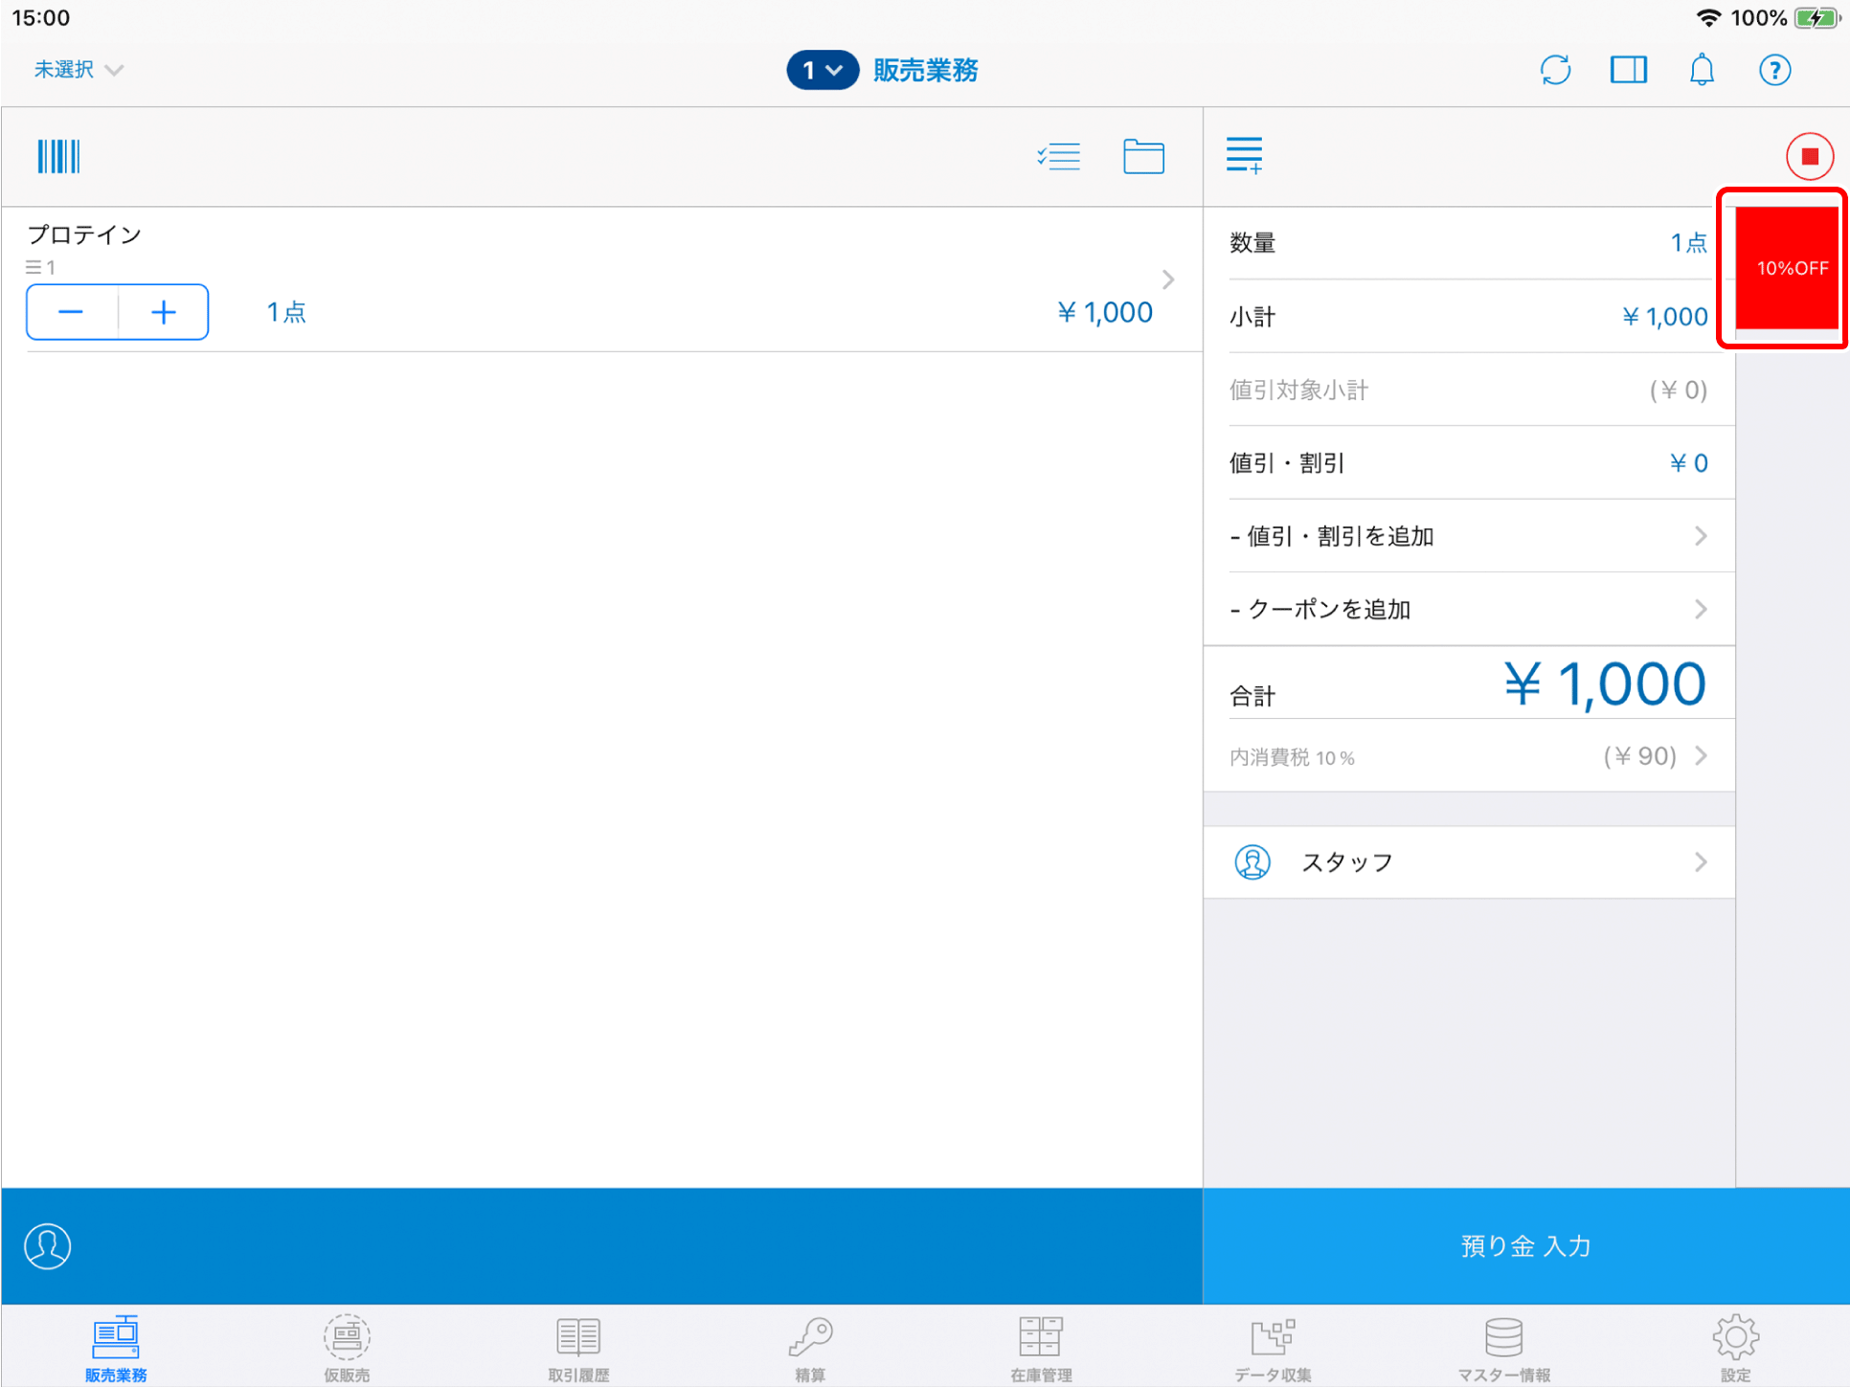Viewport: 1850px width, 1387px height.
Task: Switch to 販売業務 tab
Action: click(x=116, y=1349)
